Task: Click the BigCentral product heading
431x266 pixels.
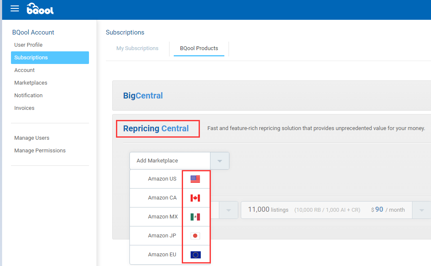Action: [143, 96]
